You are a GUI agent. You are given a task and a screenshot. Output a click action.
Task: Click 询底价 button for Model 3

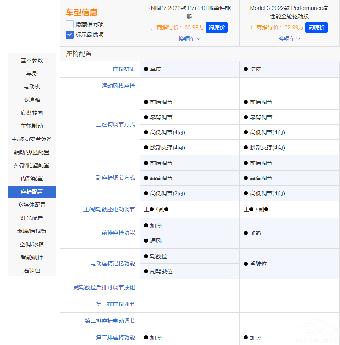click(316, 27)
